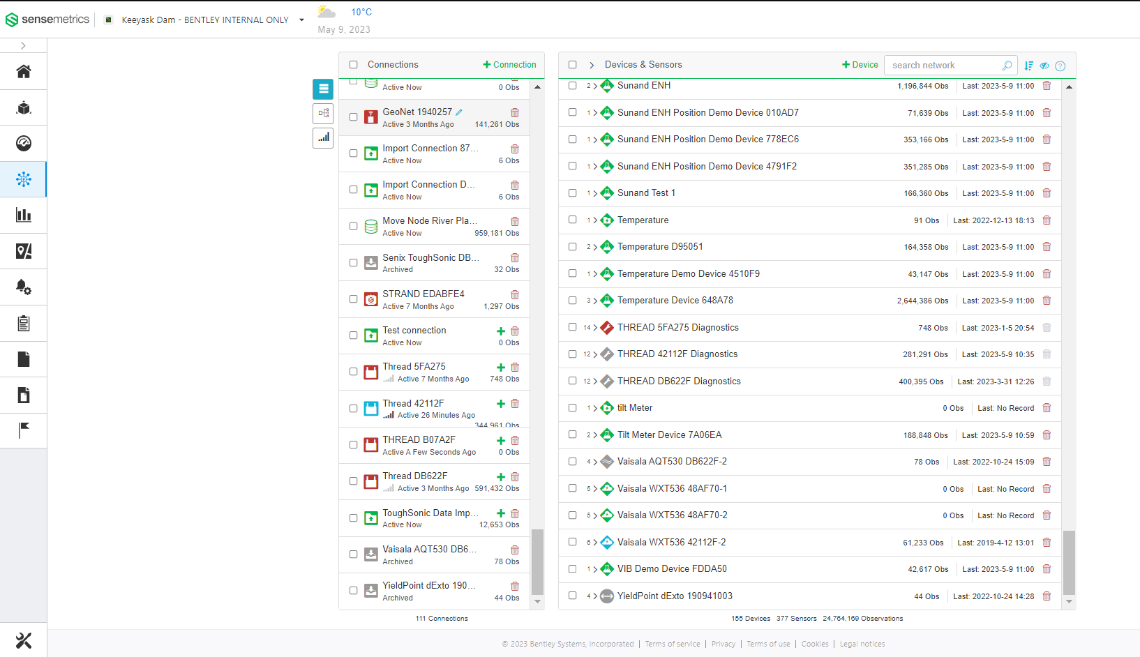Expand the left sidebar chevron

pos(23,45)
